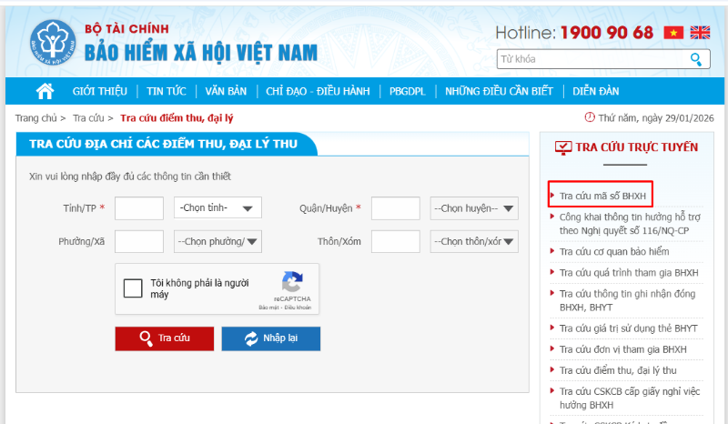This screenshot has width=728, height=424.
Task: Open 'Công khai thông tin hưởng hỗ trợ' link
Action: tap(630, 224)
